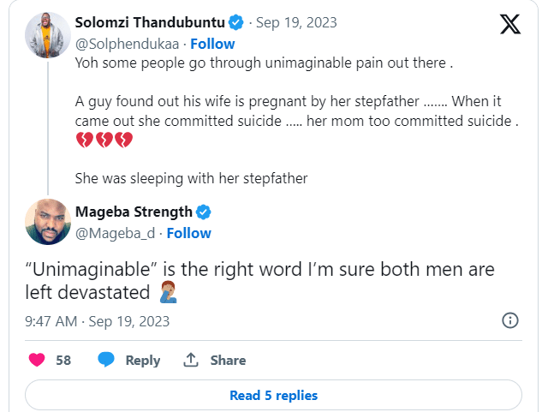Expand the Read 5 replies button
This screenshot has width=542, height=412.
(x=273, y=395)
